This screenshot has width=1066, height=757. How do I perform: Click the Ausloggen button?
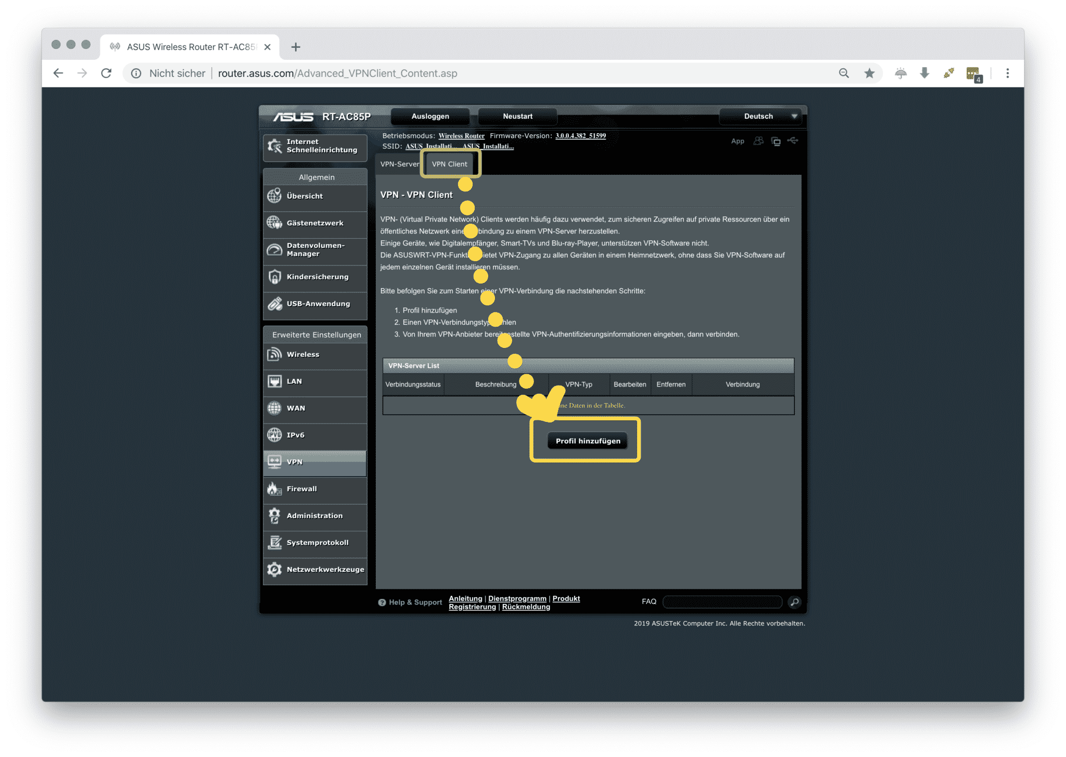(430, 116)
